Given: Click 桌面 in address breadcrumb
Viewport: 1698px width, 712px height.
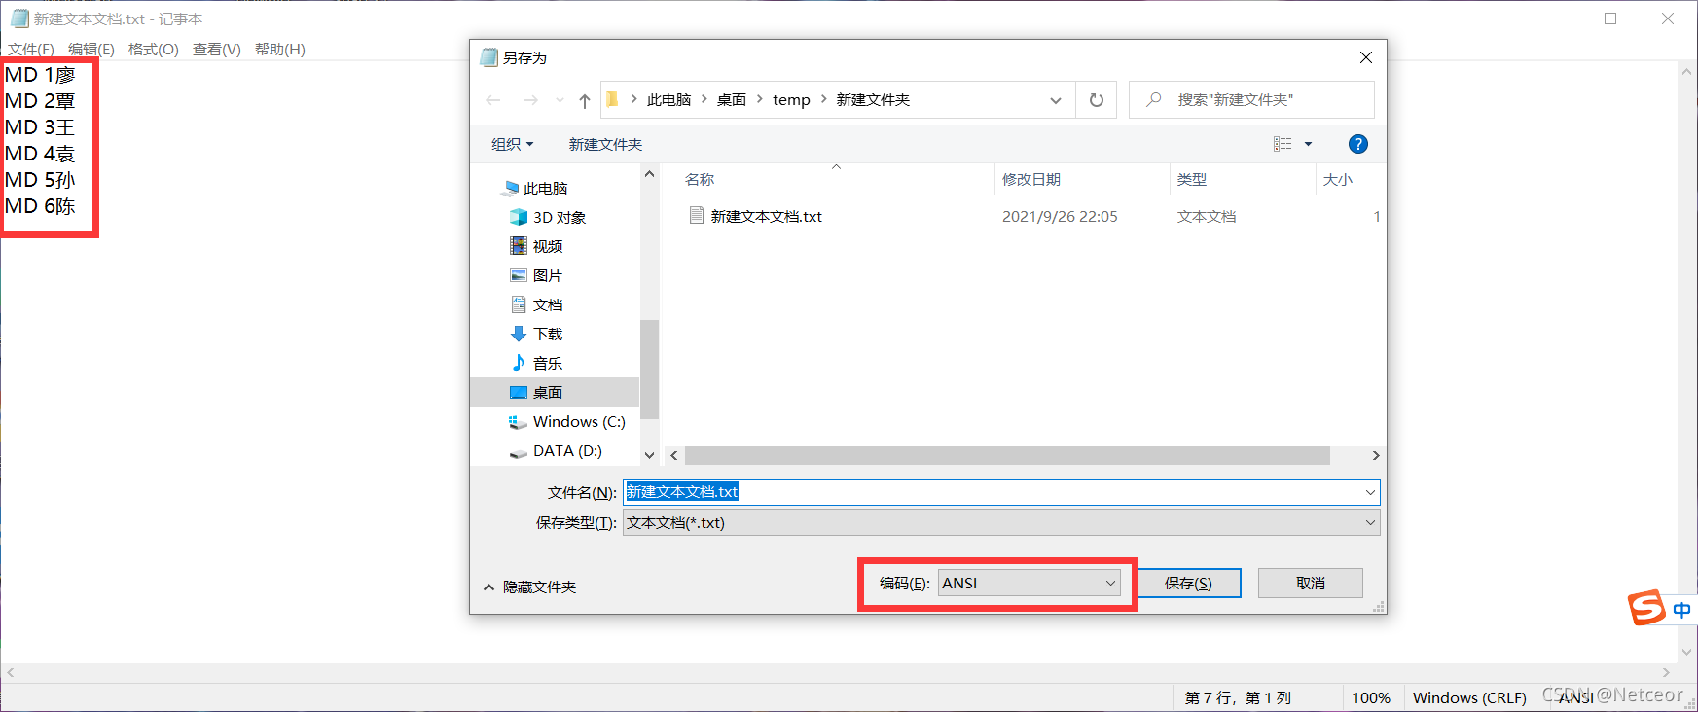Looking at the screenshot, I should [x=732, y=100].
